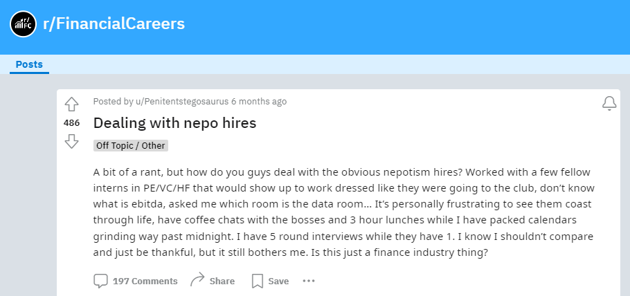Downvote the nepo hires post

pos(71,141)
